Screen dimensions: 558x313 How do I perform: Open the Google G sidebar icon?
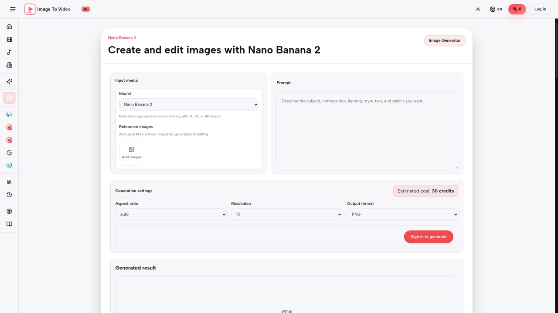pos(9,153)
